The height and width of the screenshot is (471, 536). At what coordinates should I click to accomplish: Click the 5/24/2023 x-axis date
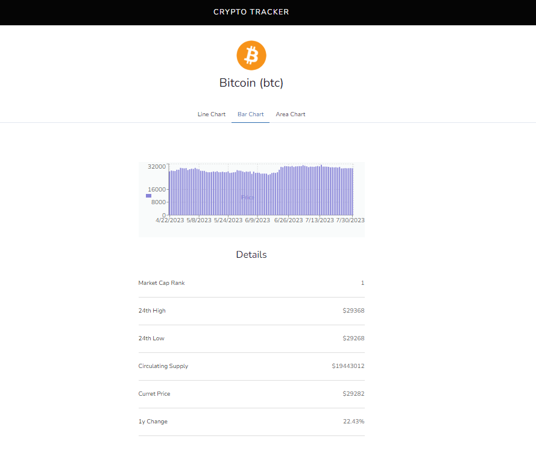(229, 220)
